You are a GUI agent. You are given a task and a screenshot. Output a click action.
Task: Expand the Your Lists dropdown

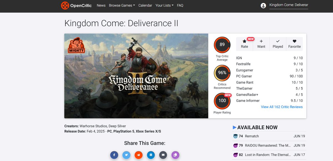click(x=164, y=5)
